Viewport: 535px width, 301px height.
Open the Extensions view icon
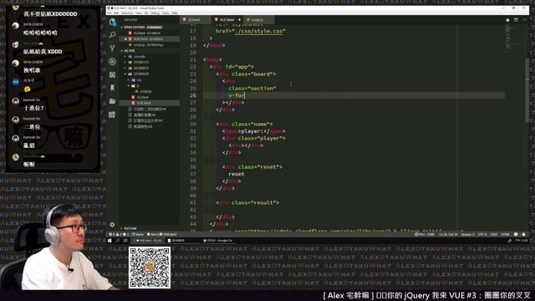pyautogui.click(x=112, y=74)
